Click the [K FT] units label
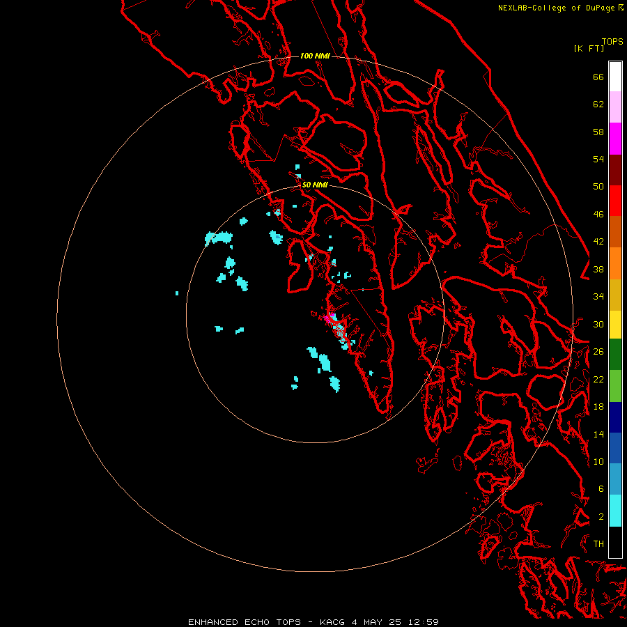Image resolution: width=627 pixels, height=627 pixels. click(x=589, y=48)
